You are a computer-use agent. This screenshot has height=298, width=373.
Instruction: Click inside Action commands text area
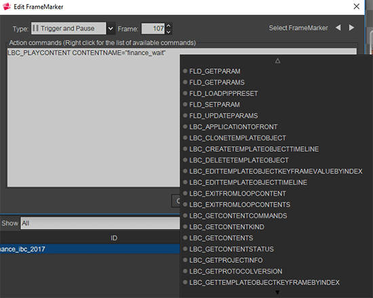tap(94, 119)
